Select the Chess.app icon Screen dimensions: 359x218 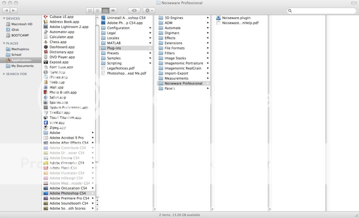[x=46, y=42]
